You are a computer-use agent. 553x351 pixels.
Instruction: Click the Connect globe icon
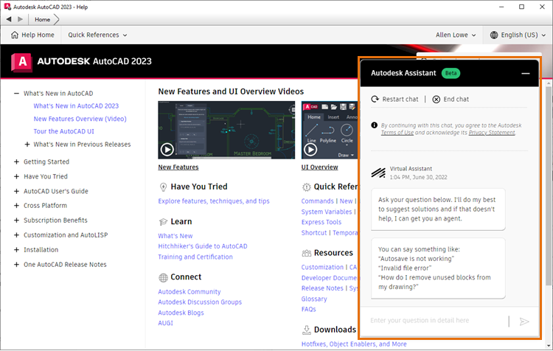pyautogui.click(x=163, y=277)
